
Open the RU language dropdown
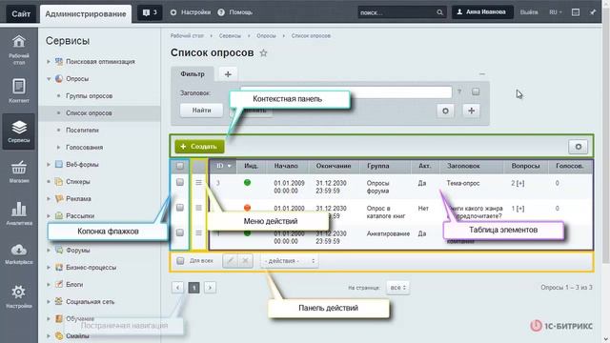[x=555, y=12]
